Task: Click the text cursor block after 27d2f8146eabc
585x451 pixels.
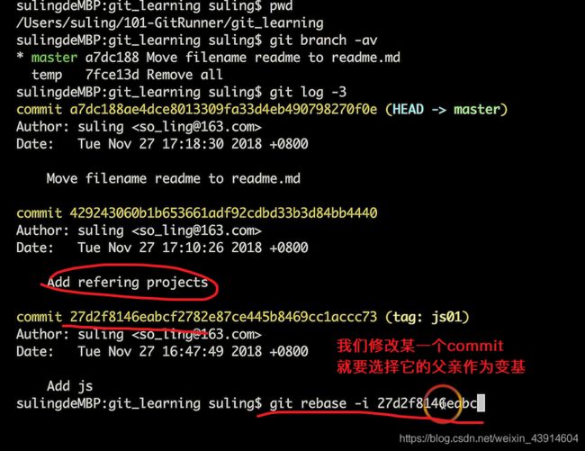Action: [x=481, y=403]
